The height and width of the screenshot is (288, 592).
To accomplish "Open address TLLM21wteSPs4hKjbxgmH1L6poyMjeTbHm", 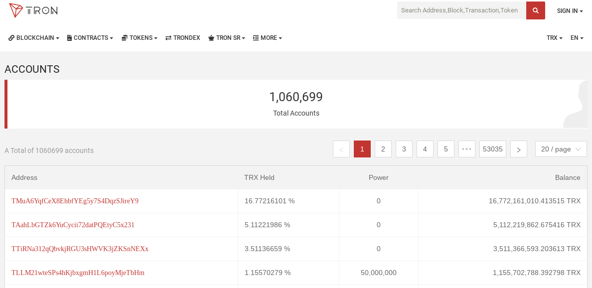I will click(x=78, y=273).
